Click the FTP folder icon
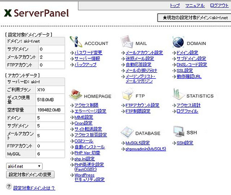This screenshot has height=195, width=231. point(128,94)
